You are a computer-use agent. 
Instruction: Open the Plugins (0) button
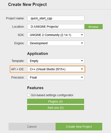click(55, 101)
